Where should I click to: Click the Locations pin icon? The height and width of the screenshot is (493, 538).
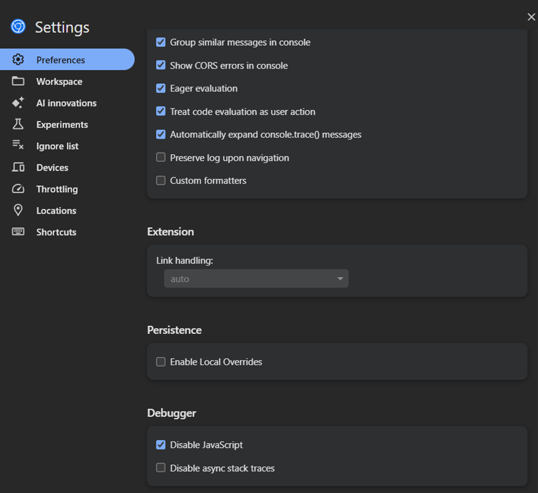point(18,210)
